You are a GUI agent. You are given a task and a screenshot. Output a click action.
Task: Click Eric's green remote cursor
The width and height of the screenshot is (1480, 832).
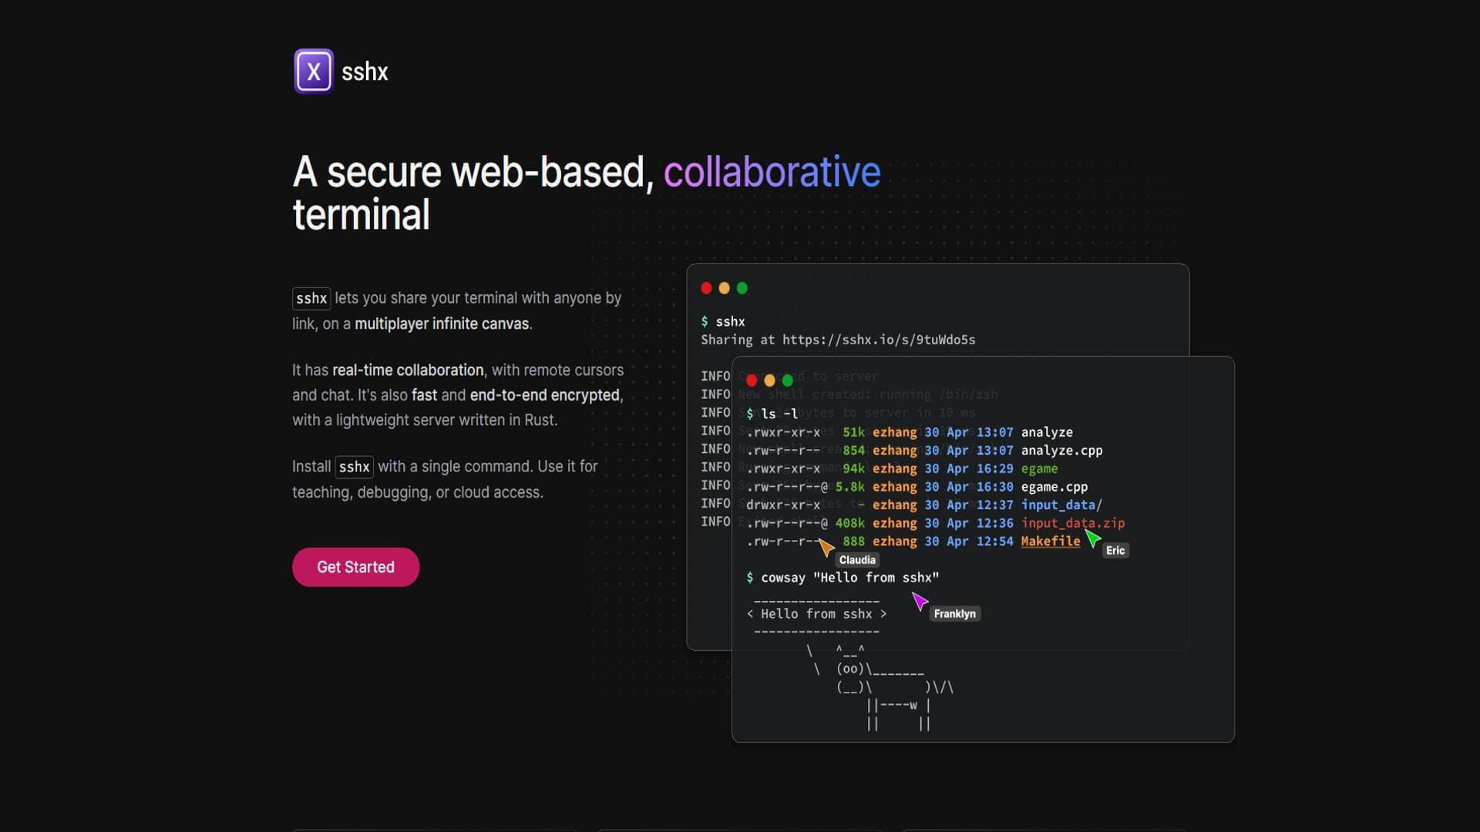1092,538
